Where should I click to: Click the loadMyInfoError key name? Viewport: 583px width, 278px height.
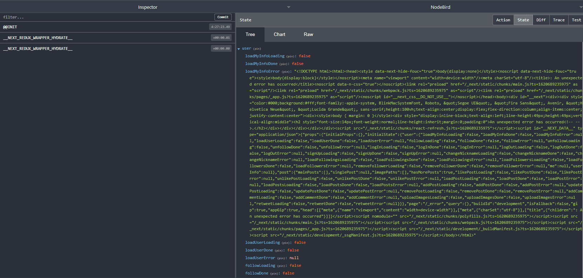pyautogui.click(x=262, y=71)
